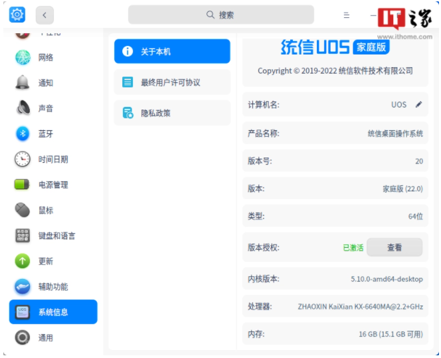The width and height of the screenshot is (441, 358).
Task: Click the Notification (通知) bell icon
Action: 23,83
